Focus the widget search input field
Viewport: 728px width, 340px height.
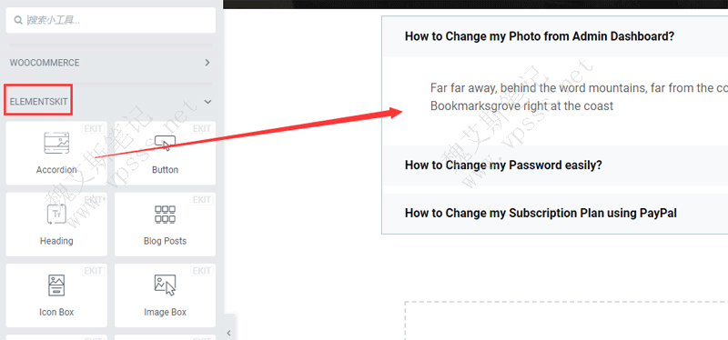click(110, 20)
